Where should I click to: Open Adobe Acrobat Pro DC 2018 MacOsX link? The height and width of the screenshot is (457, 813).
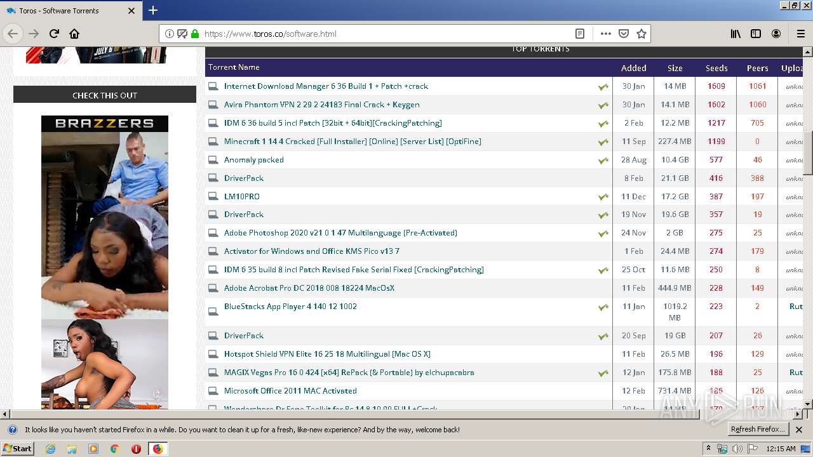[309, 288]
